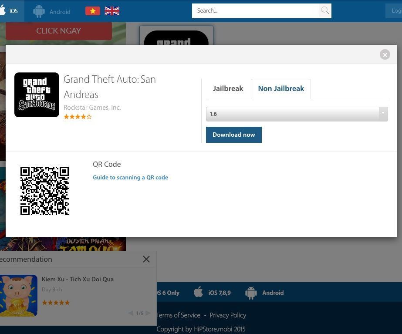Expand the version selector arrow

point(383,114)
